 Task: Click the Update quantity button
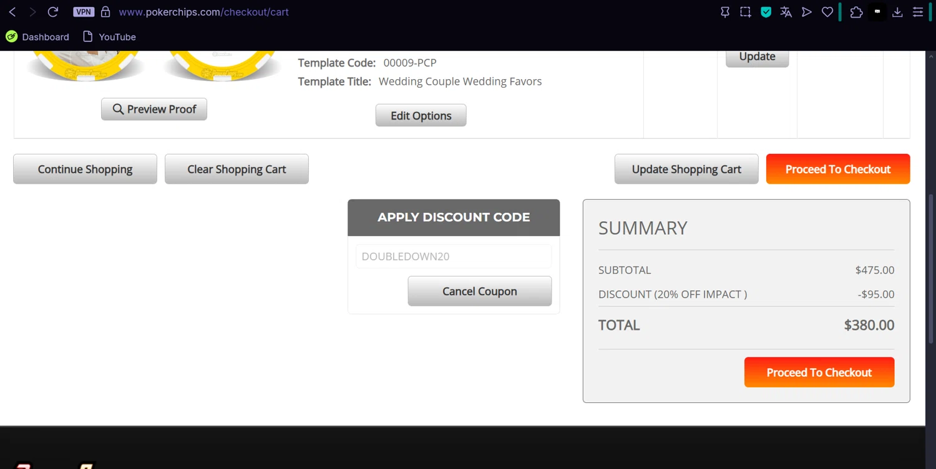pyautogui.click(x=758, y=57)
